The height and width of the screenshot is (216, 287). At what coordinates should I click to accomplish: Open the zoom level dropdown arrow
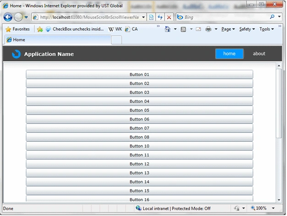coord(273,208)
